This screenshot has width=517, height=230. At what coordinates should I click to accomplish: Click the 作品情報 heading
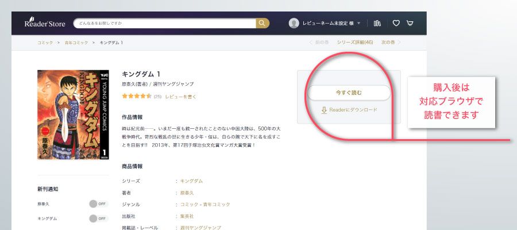click(132, 117)
